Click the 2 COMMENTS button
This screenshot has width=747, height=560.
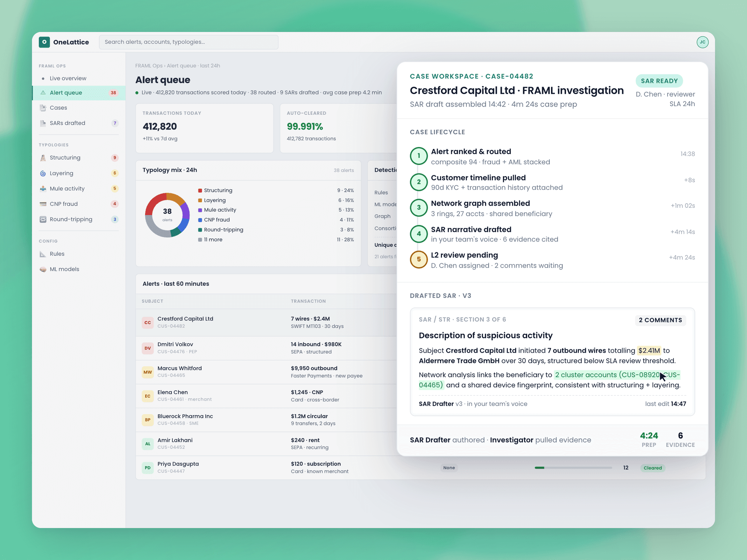tap(660, 320)
